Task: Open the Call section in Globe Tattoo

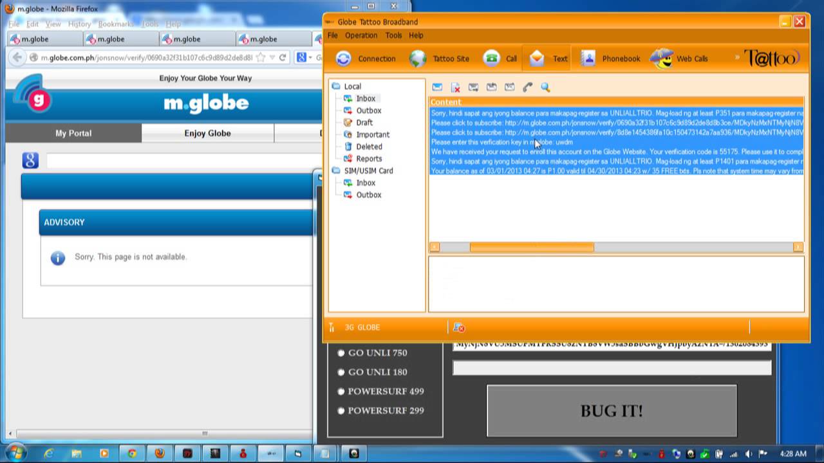Action: point(501,59)
